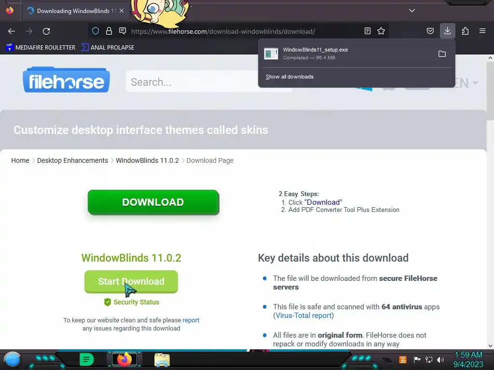The height and width of the screenshot is (370, 494).
Task: Open the tracking protection shield icon
Action: click(96, 31)
